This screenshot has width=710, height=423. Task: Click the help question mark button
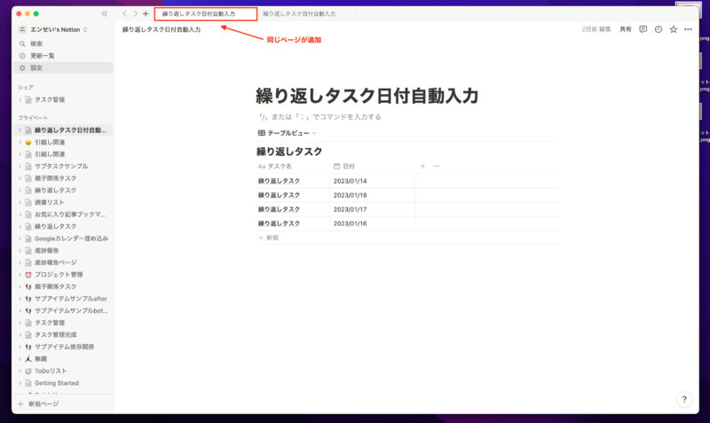684,399
